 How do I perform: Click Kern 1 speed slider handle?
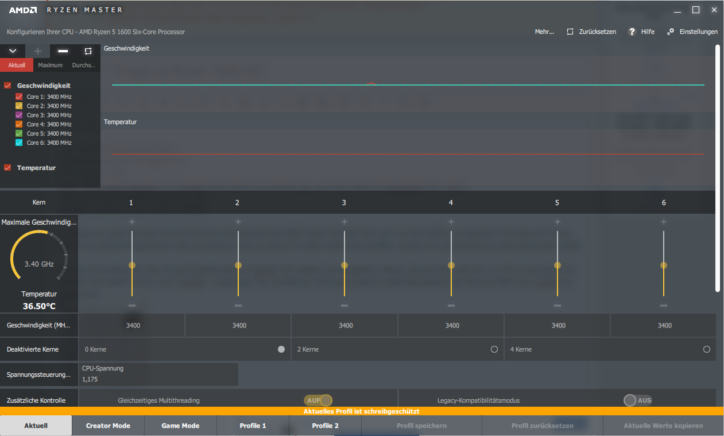click(132, 265)
